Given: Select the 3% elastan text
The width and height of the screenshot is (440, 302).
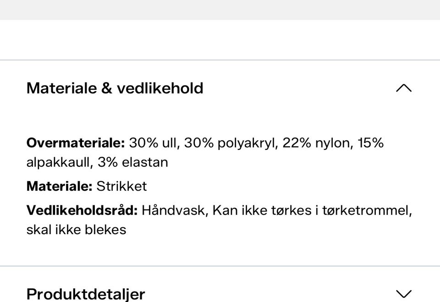Looking at the screenshot, I should [133, 161].
